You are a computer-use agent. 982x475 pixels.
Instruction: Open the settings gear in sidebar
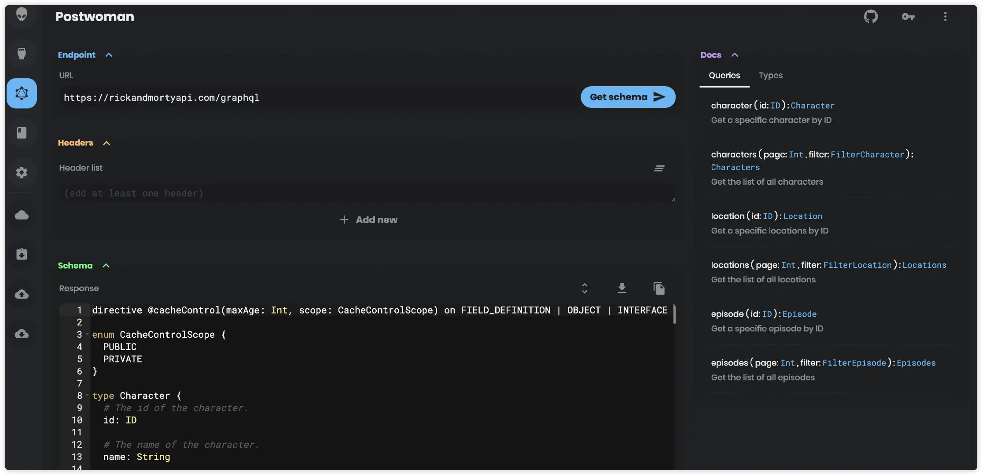[x=22, y=172]
